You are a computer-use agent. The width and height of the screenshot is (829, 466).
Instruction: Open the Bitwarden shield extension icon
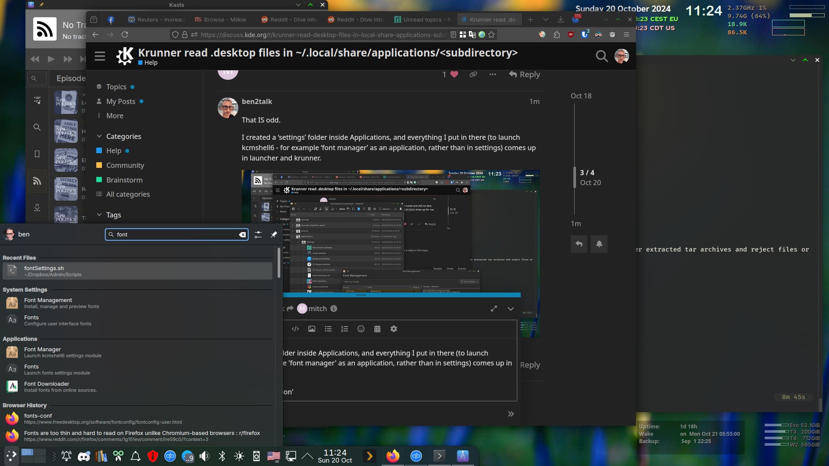click(x=585, y=35)
